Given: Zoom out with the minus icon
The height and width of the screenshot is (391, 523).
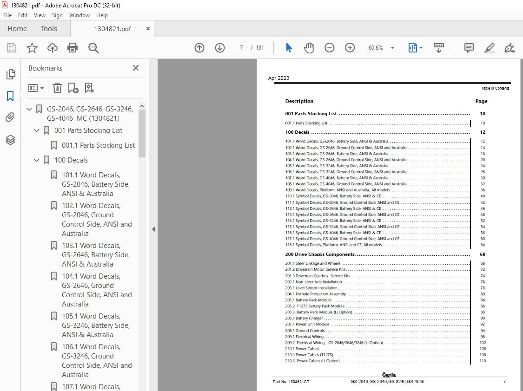Looking at the screenshot, I should [x=330, y=48].
